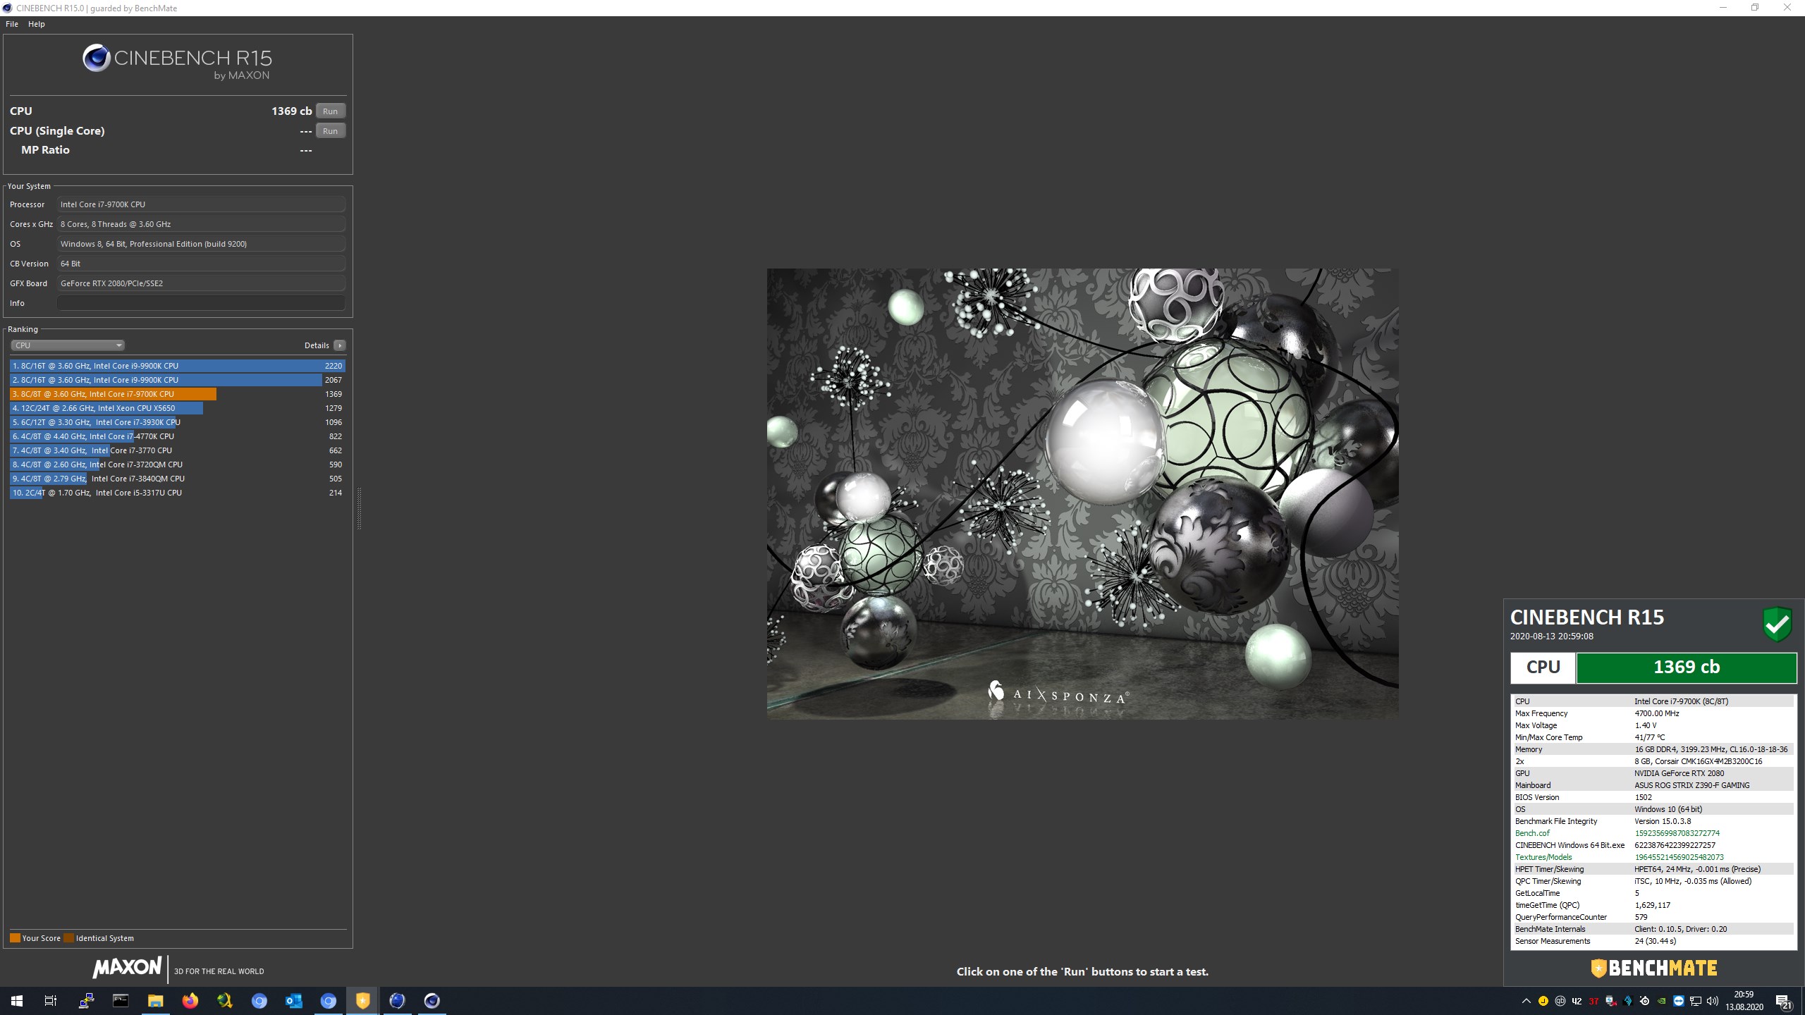Open Command Prompt from taskbar
Screen dimensions: 1805x1015
(x=121, y=1001)
